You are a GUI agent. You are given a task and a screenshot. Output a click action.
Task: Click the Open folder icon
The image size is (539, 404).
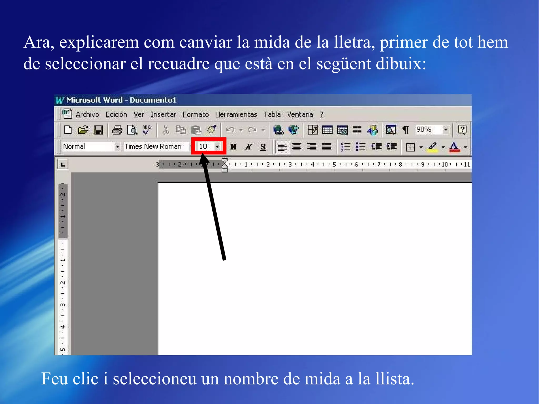(83, 130)
